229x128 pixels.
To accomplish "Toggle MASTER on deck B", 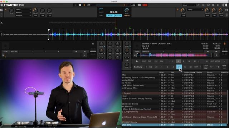I will [x=146, y=51].
